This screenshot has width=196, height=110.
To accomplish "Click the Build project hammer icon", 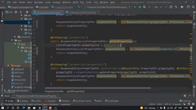I will [x=79, y=7].
